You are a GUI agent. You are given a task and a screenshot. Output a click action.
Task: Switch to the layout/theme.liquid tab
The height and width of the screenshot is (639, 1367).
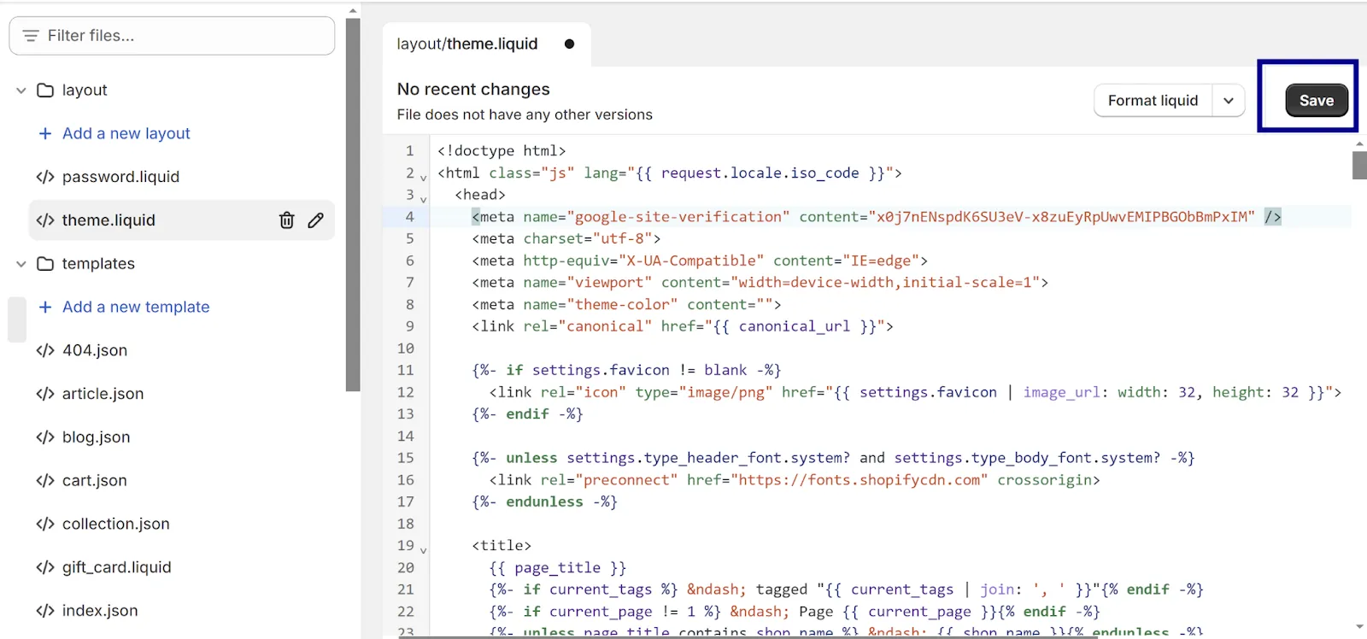pos(486,44)
